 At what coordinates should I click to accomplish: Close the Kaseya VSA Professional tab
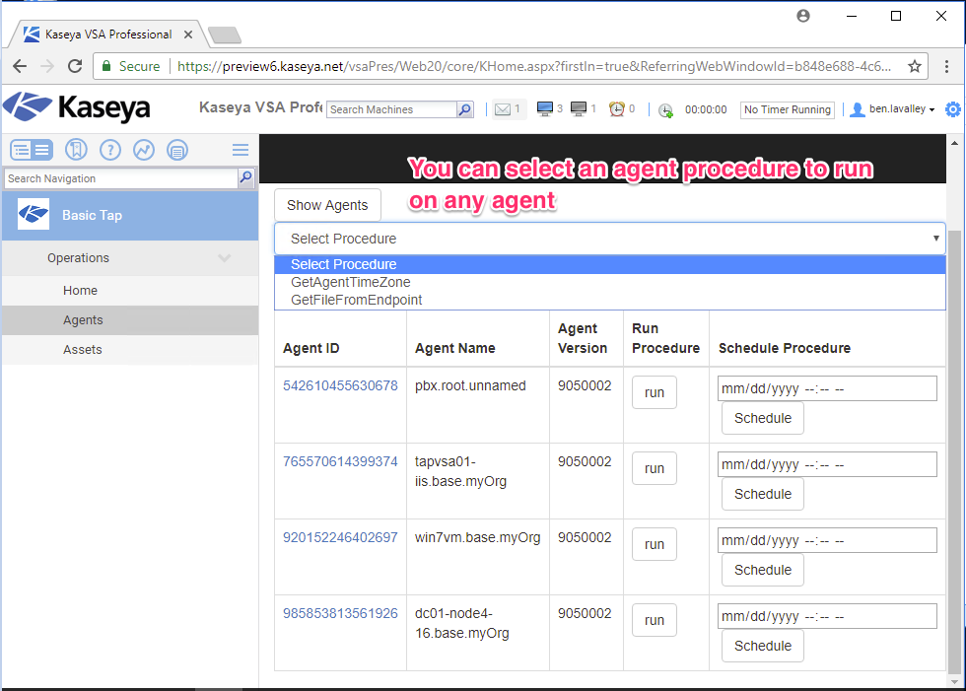click(188, 35)
